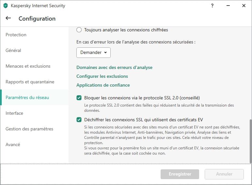252x185 pixels.
Task: Click the Annuler button
Action: [224, 174]
